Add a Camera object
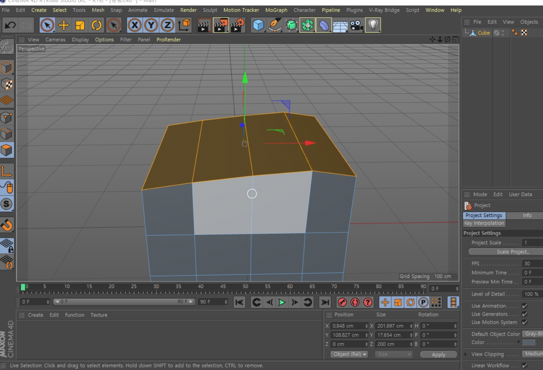Image resolution: width=543 pixels, height=370 pixels. coord(357,25)
